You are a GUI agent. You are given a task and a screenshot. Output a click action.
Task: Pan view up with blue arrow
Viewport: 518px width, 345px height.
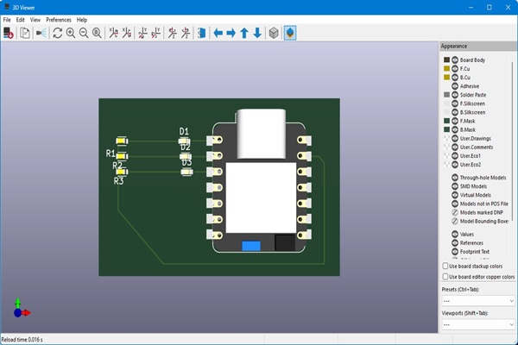click(x=244, y=33)
